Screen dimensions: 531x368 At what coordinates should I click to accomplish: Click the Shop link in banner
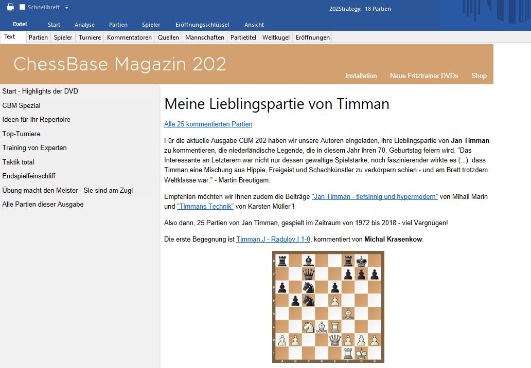(479, 76)
